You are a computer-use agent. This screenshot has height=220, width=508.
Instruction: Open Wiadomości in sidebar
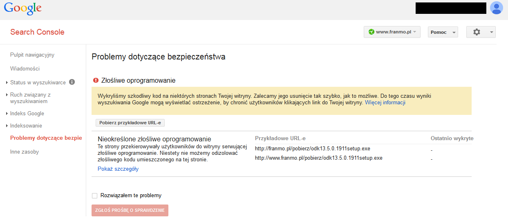pos(25,69)
